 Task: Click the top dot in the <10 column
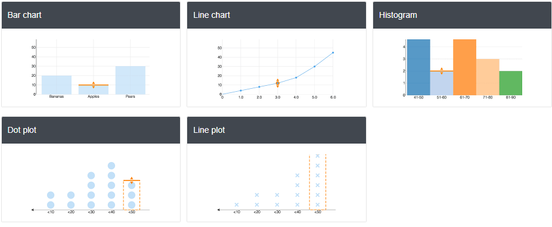click(51, 195)
